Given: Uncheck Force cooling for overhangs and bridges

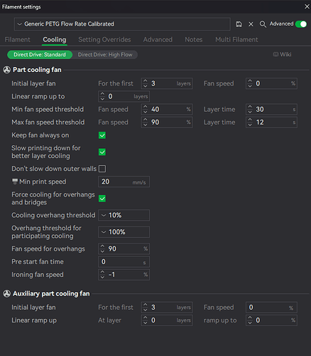Looking at the screenshot, I should point(102,199).
